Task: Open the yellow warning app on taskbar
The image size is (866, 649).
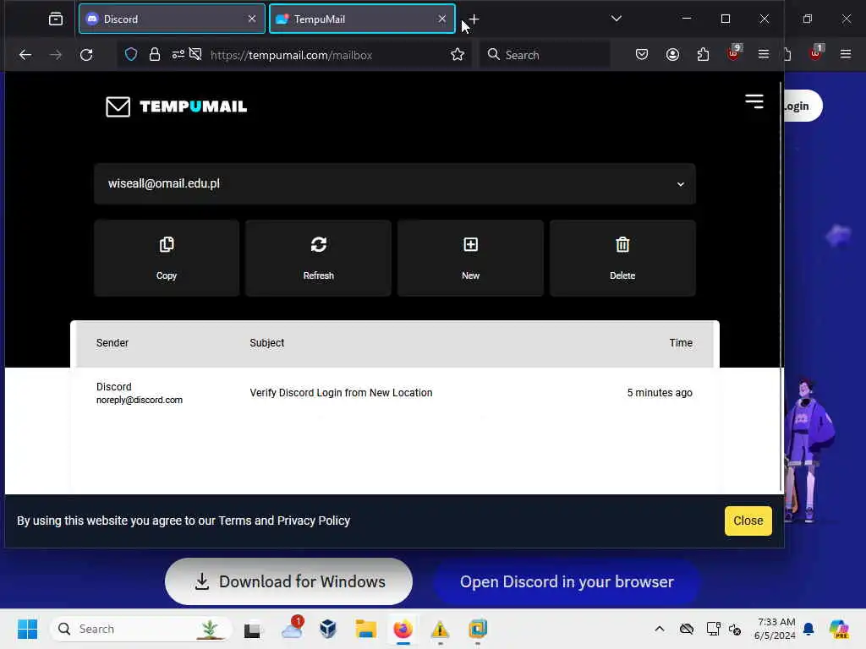Action: point(440,629)
